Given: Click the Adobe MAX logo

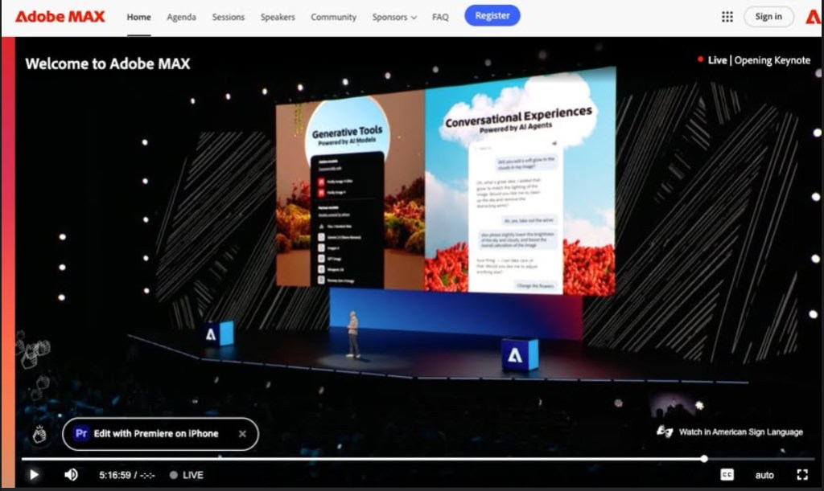Looking at the screenshot, I should (60, 17).
